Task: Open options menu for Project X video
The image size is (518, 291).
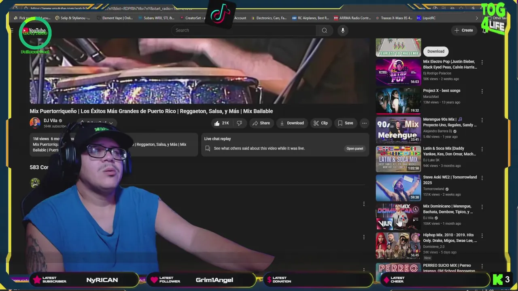Action: pos(482,91)
